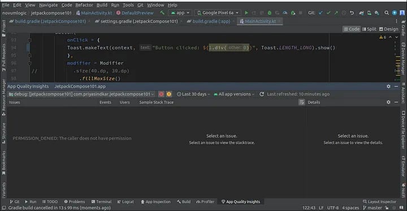Open the Resource Manager side panel

pos(3,98)
